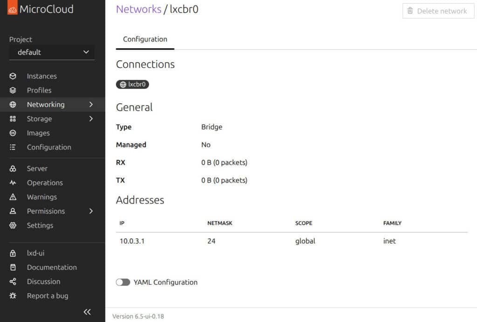Click the lxcbr0 connection chip
477x322 pixels.
tap(132, 84)
